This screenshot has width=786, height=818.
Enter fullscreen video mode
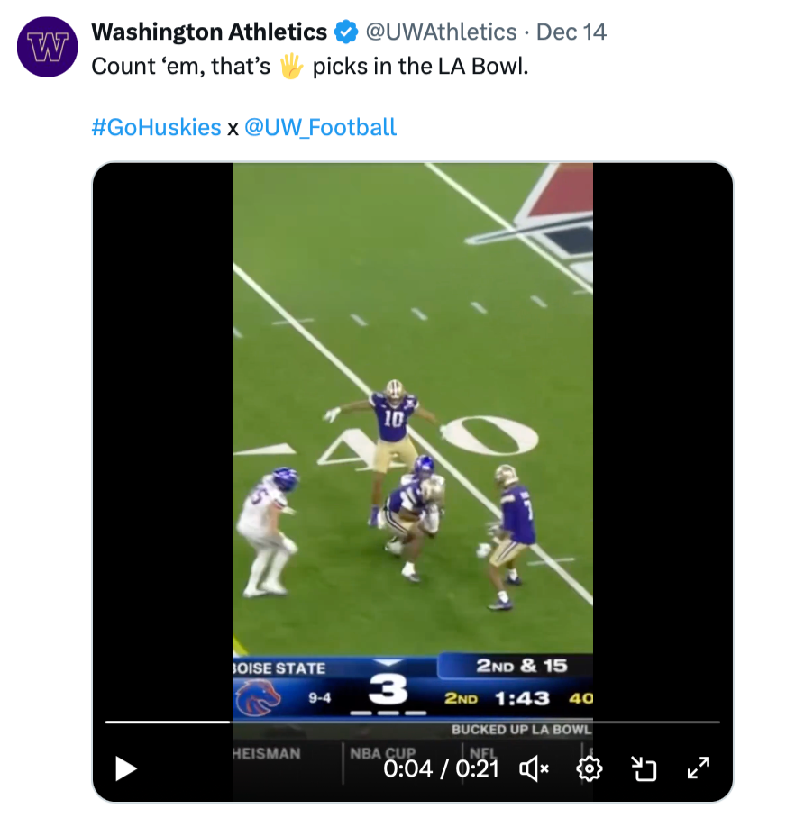click(x=699, y=768)
